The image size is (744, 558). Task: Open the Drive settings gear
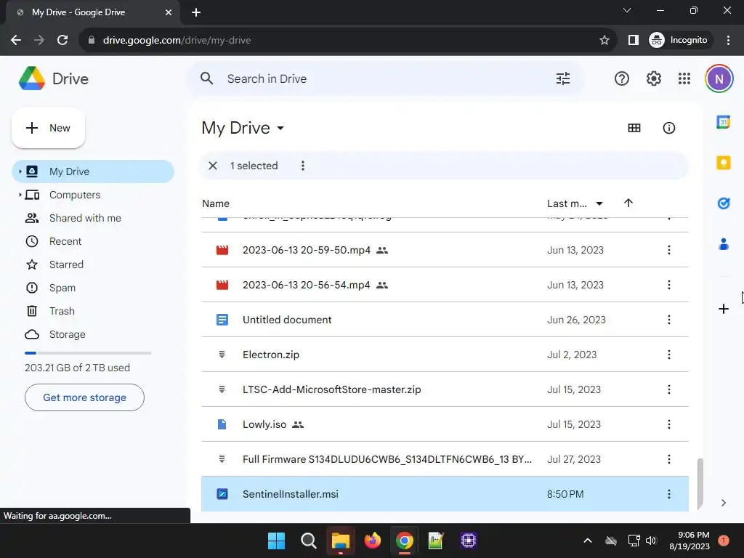click(653, 78)
